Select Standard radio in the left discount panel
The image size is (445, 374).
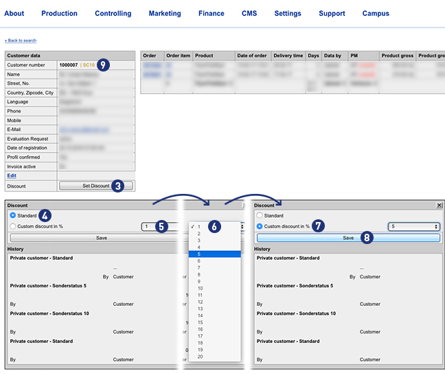tap(13, 215)
